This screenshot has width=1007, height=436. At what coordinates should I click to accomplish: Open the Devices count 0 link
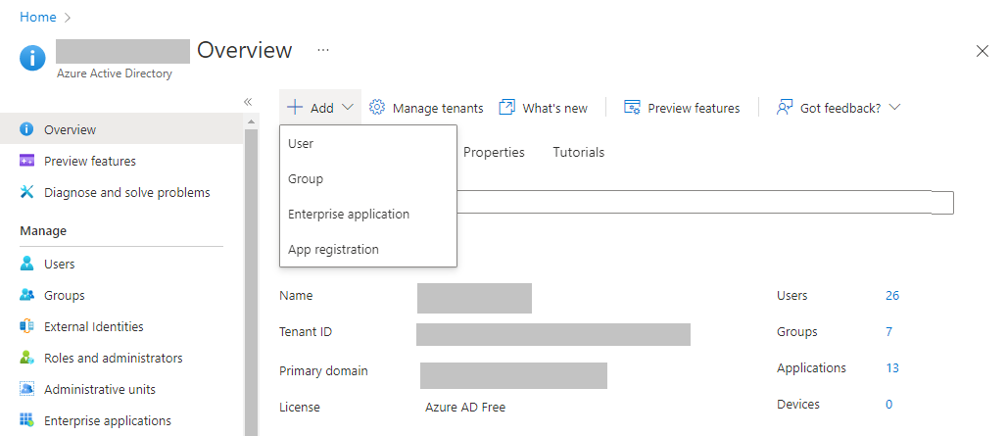tap(888, 405)
